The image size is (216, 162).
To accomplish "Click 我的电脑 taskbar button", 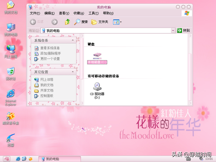I will (x=59, y=159).
